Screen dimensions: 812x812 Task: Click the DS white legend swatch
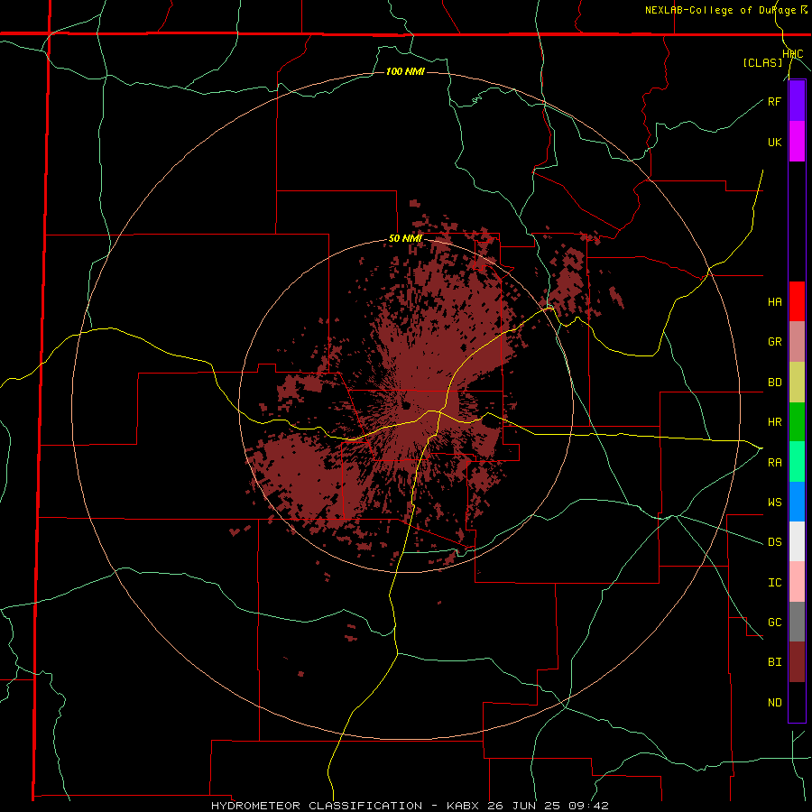797,541
